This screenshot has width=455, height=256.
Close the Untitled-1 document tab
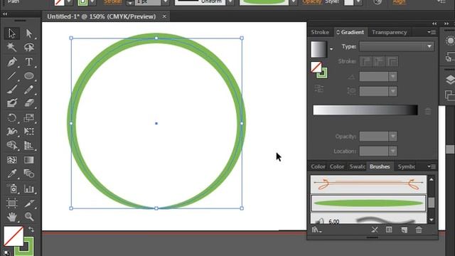[x=164, y=16]
